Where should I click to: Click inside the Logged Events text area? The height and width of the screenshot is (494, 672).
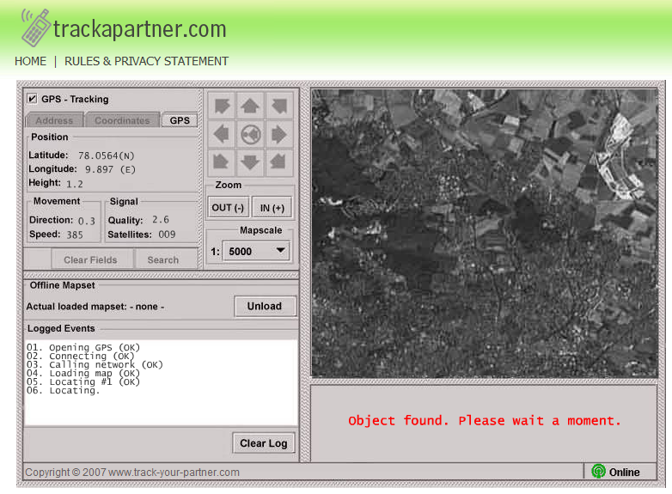coord(161,382)
